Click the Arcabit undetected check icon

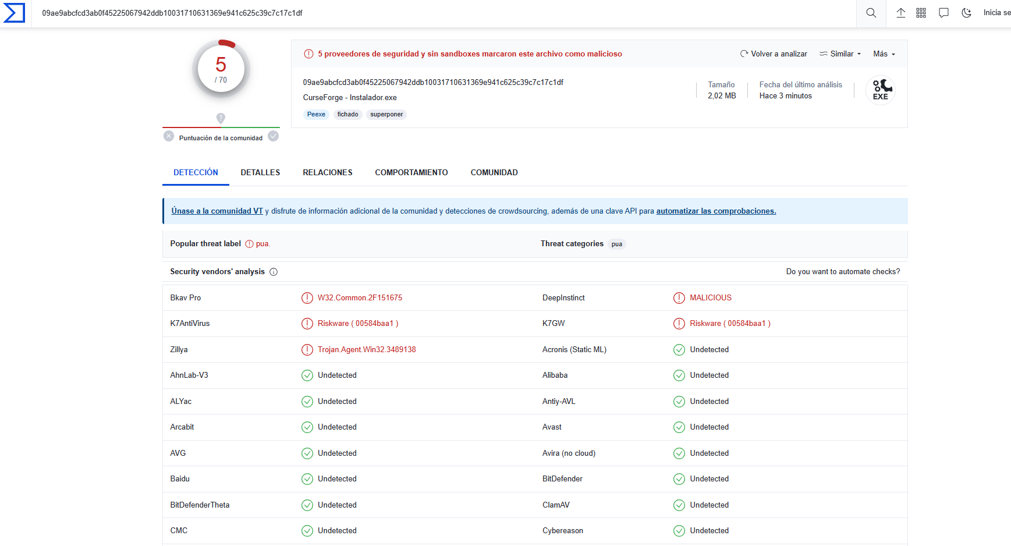tap(307, 427)
